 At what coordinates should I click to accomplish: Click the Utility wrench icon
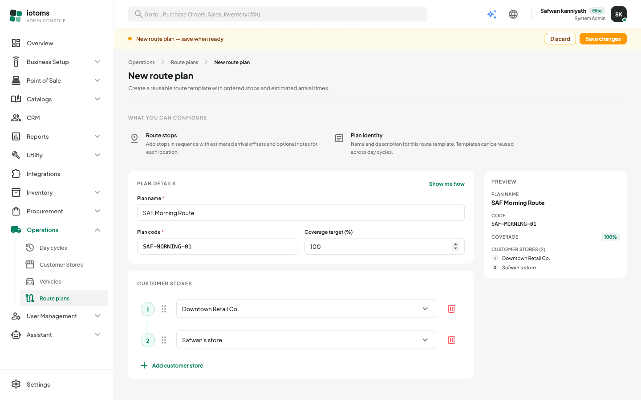pos(16,155)
